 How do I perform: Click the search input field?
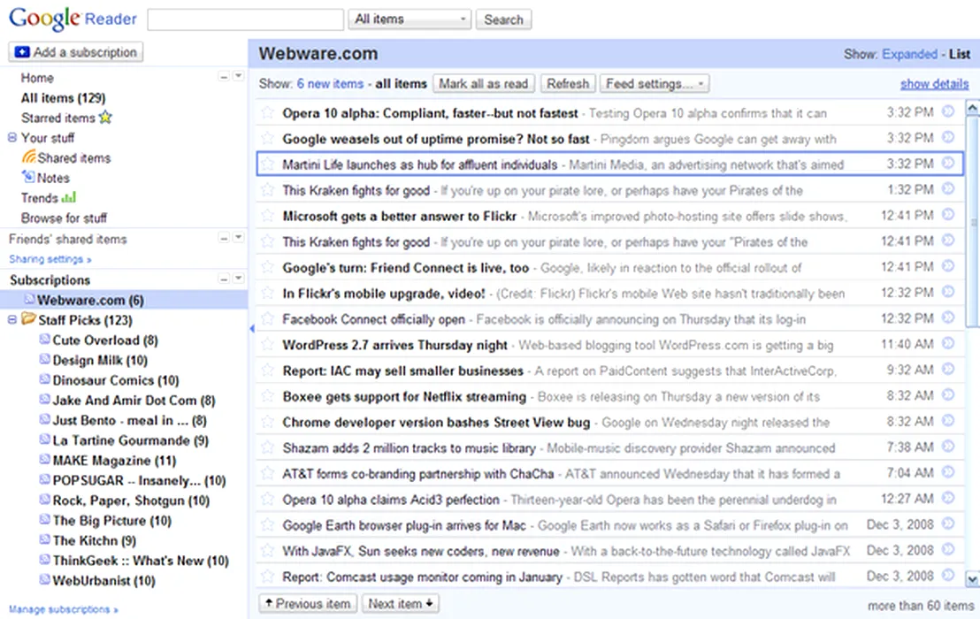[x=245, y=19]
